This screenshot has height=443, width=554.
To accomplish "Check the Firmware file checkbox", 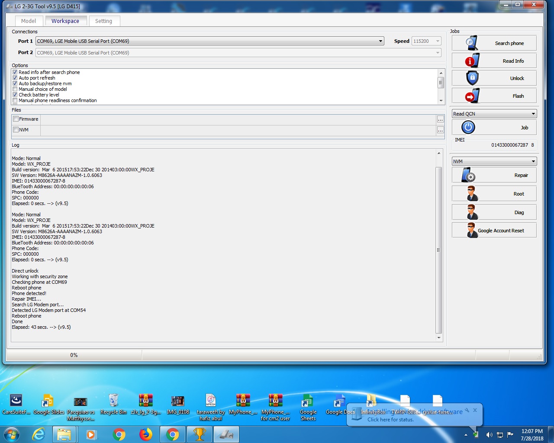I will [16, 119].
